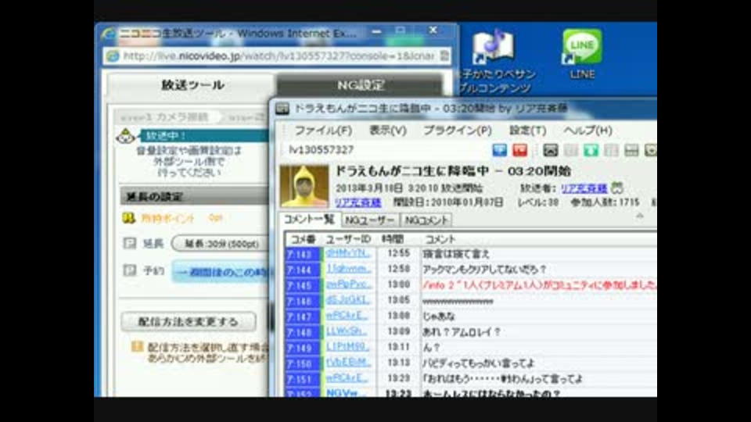
Task: Select the 放送ツール tab in the browser
Action: point(192,85)
